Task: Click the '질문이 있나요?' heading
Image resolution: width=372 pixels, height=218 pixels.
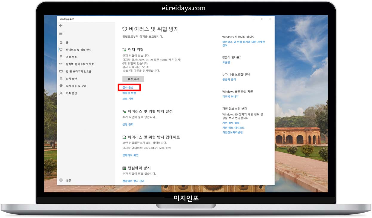Action: coord(231,57)
